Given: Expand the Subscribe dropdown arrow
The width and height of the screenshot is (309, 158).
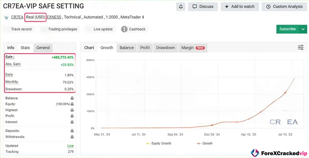Looking at the screenshot, I should pyautogui.click(x=303, y=29).
